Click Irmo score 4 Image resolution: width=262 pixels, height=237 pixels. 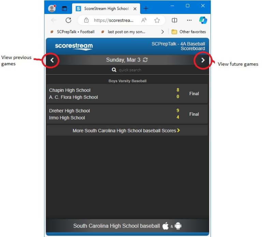pos(178,117)
